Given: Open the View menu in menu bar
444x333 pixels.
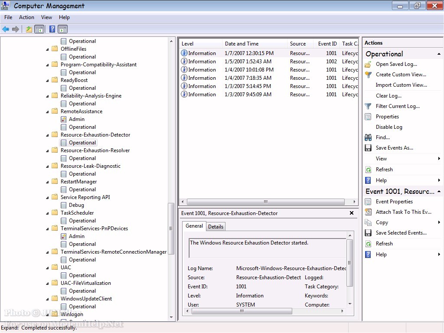Looking at the screenshot, I should [46, 17].
